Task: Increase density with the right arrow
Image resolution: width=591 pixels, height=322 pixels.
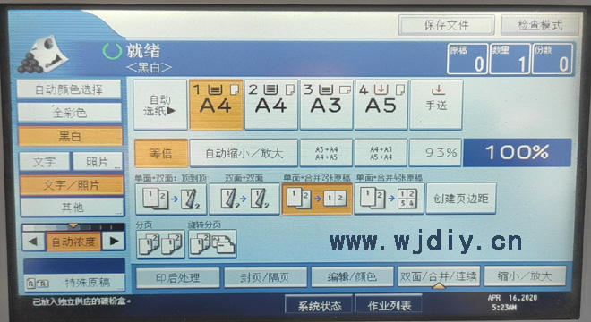Action: tap(114, 241)
